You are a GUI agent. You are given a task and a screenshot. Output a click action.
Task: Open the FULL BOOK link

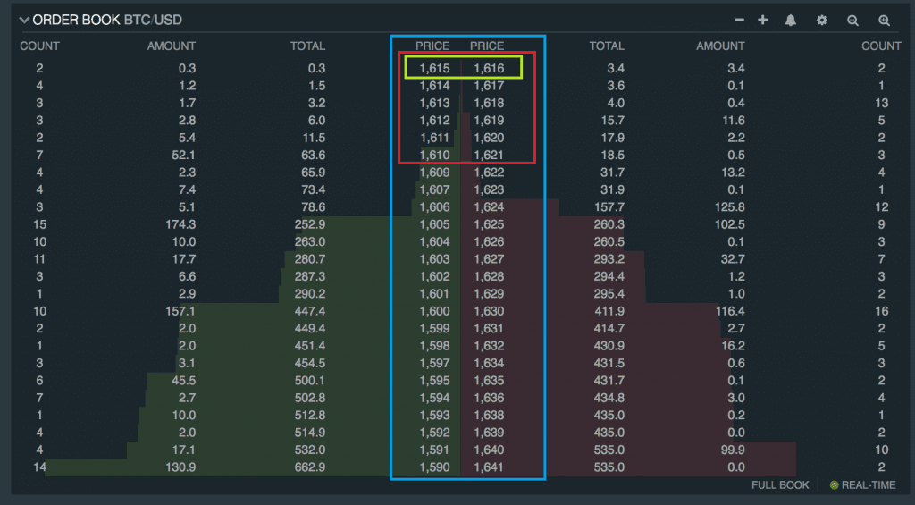click(x=780, y=485)
